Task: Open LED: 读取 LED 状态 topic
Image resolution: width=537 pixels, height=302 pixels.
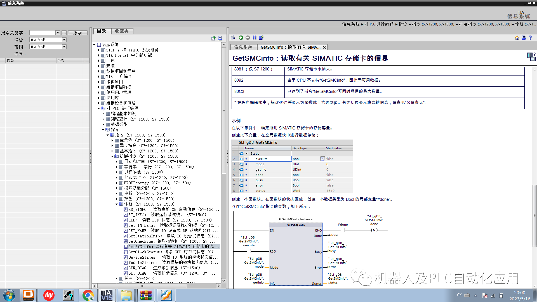Action: pyautogui.click(x=168, y=220)
